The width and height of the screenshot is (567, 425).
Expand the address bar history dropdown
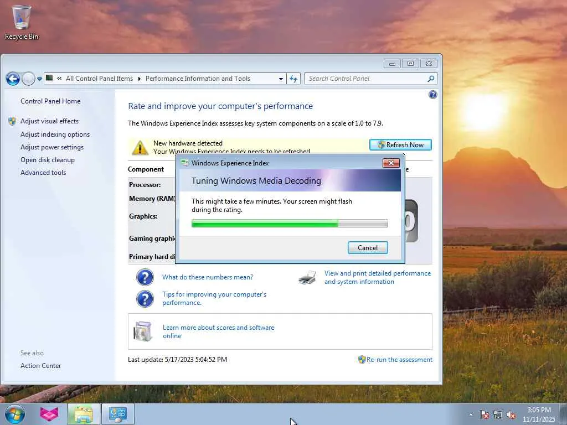pos(281,79)
